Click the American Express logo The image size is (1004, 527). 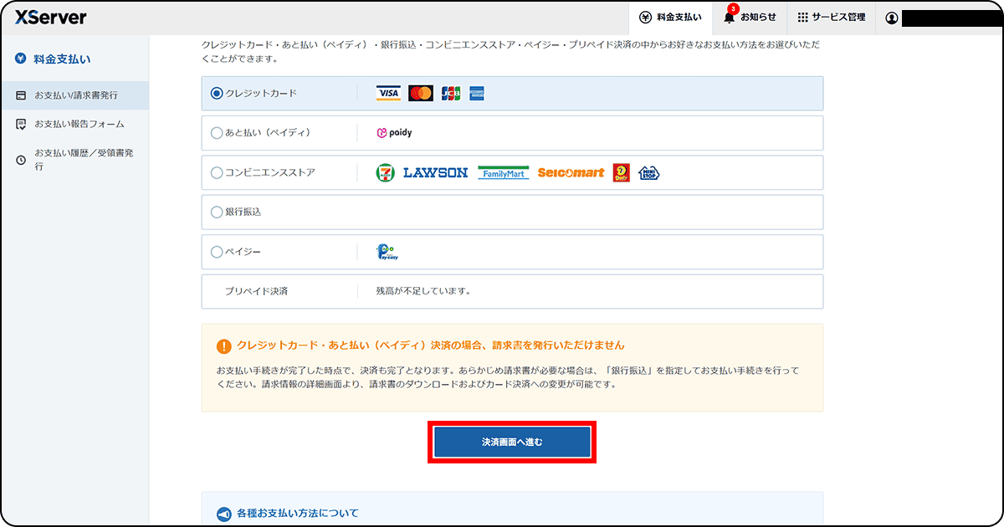point(477,94)
